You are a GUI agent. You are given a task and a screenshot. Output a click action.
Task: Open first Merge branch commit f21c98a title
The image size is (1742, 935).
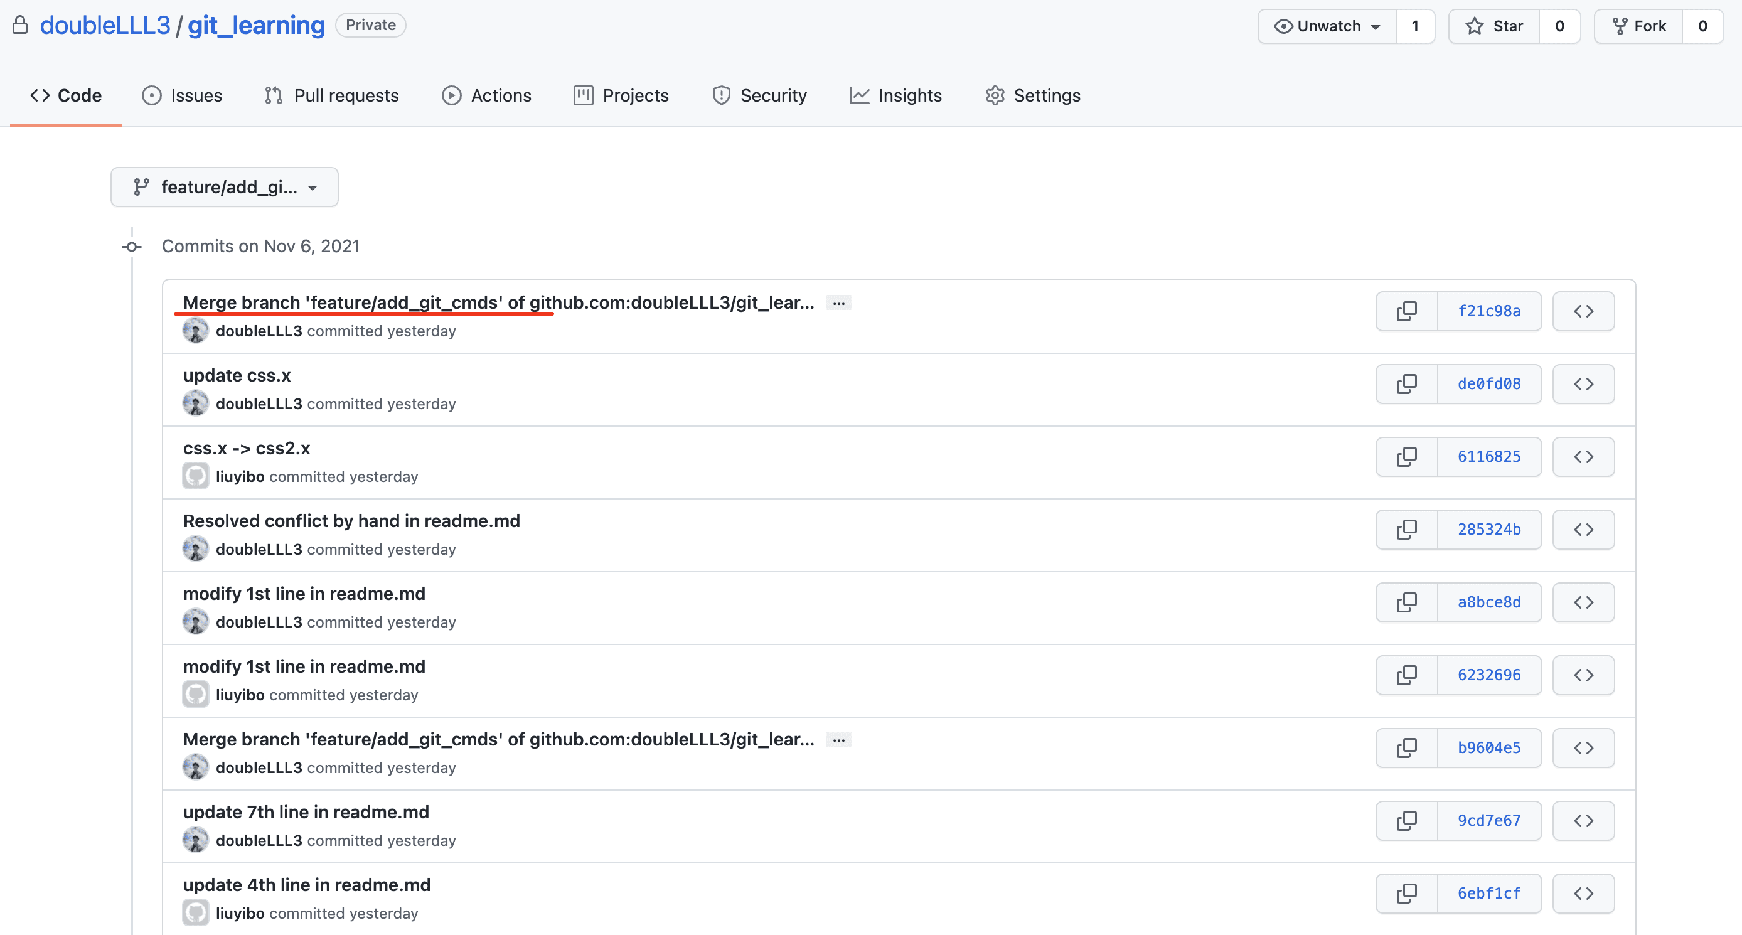498,303
